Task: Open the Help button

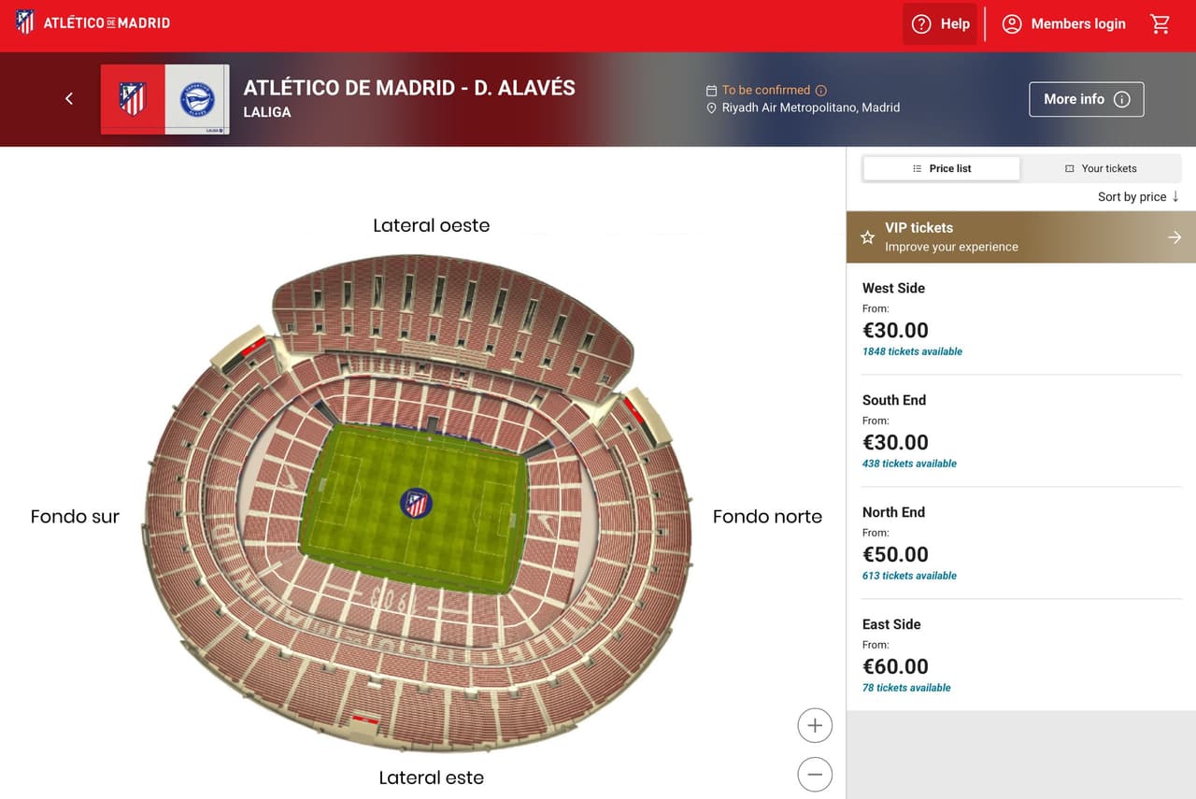Action: point(940,24)
